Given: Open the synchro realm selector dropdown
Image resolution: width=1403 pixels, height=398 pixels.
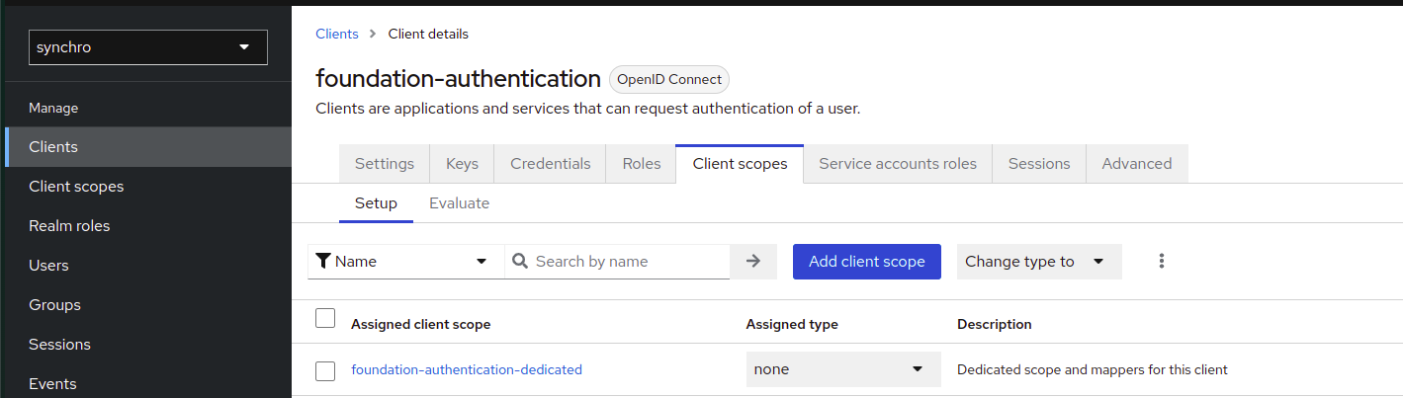Looking at the screenshot, I should click(148, 47).
